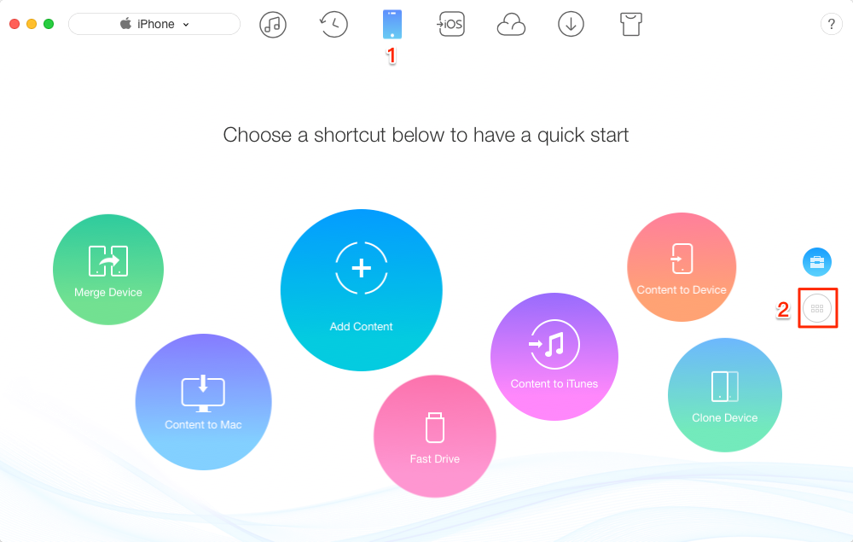Select the Device Manager phone icon
The image size is (853, 542).
coord(392,24)
